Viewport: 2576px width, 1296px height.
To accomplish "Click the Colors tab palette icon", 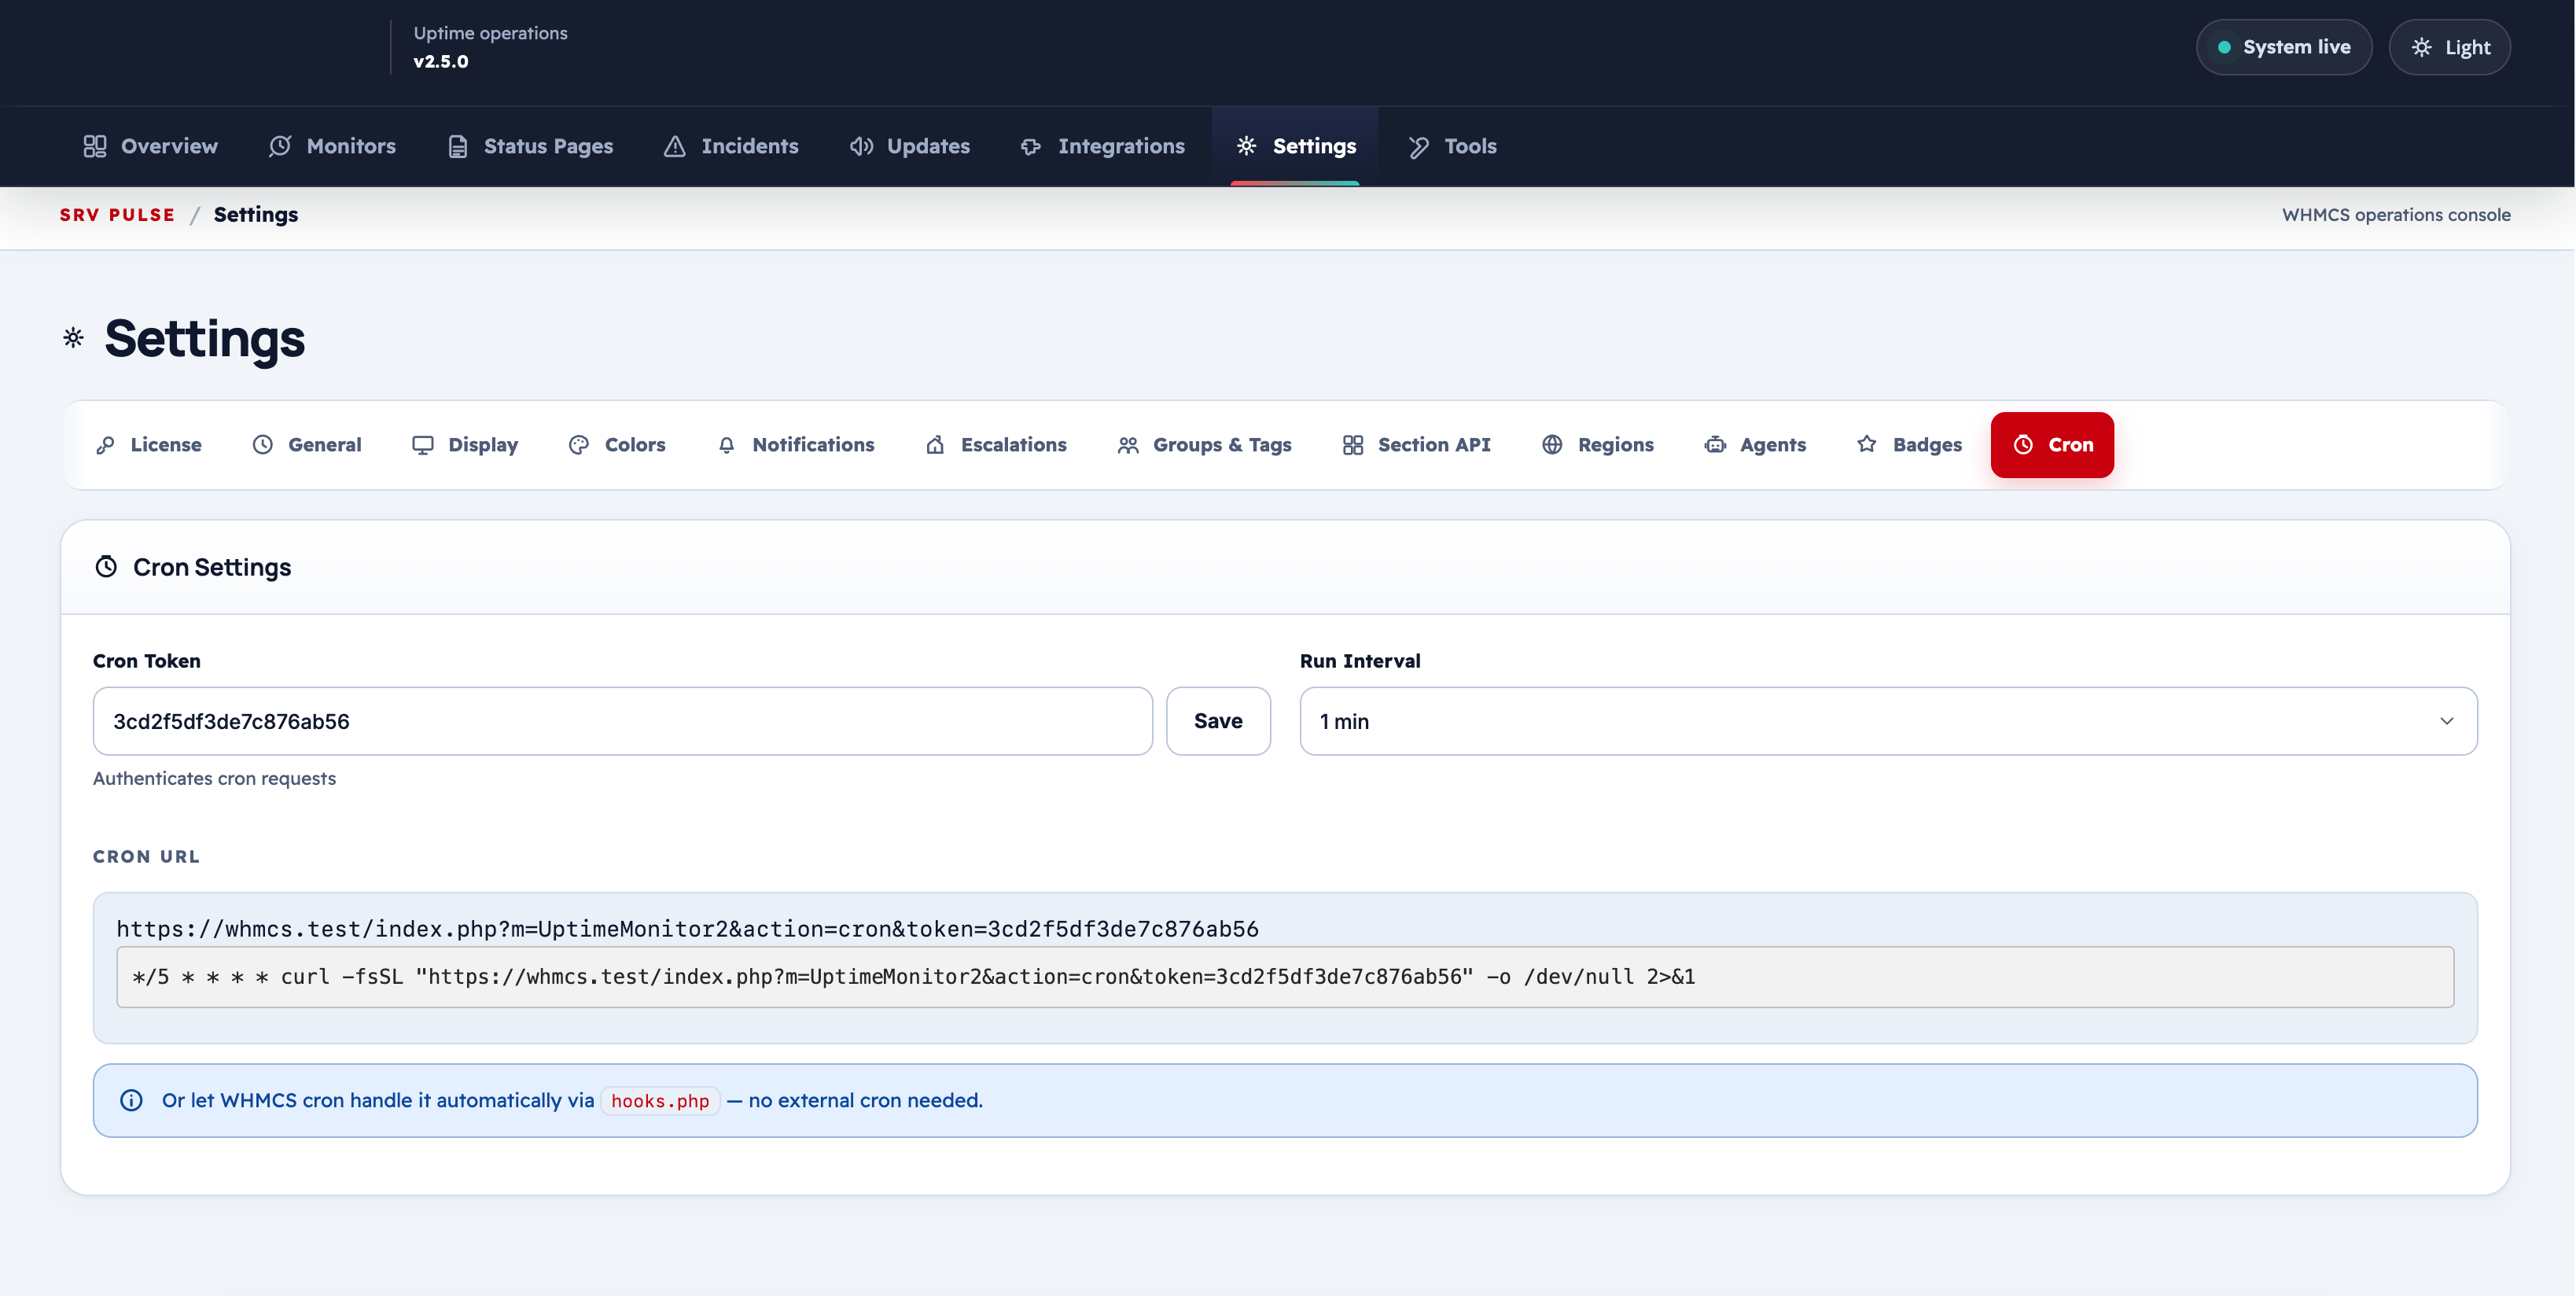I will pos(579,445).
